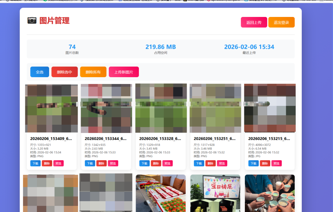Delete the 20260206_153215 JPG image
The width and height of the screenshot is (333, 212).
265,163
